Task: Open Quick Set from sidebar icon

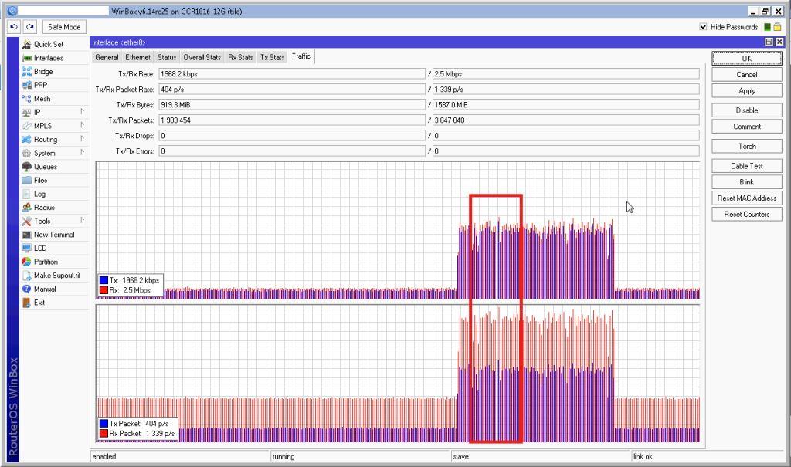Action: click(27, 45)
